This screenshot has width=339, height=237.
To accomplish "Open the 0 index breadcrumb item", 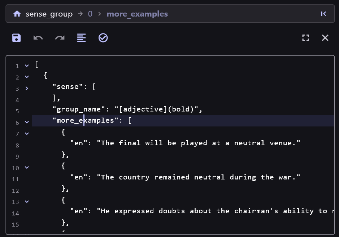I will [x=90, y=14].
